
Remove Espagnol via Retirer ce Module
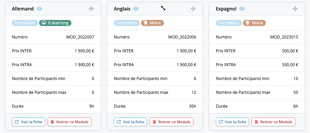274,122
